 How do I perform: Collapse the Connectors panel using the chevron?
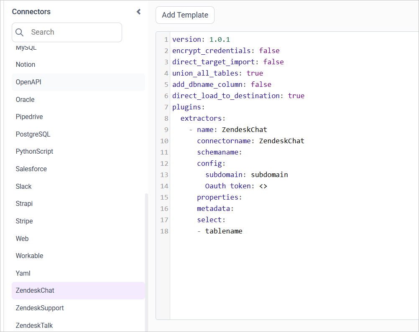pyautogui.click(x=138, y=12)
